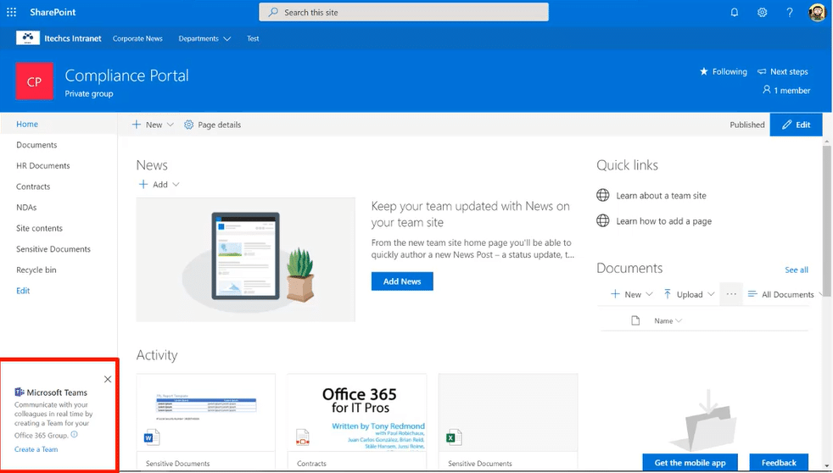Expand the Departments menu
Viewport: 833px width, 473px height.
[x=204, y=38]
